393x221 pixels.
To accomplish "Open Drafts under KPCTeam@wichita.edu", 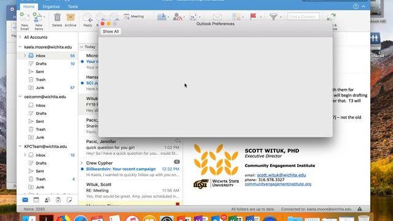I will pyautogui.click(x=47, y=163).
